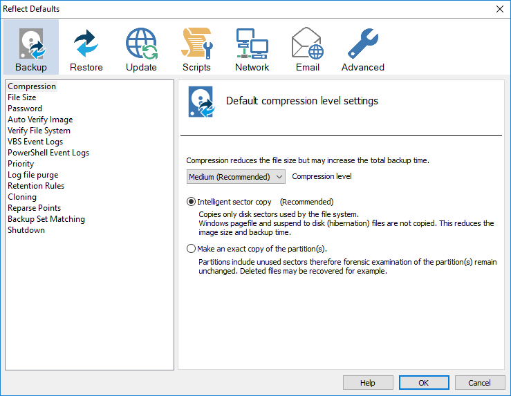Image resolution: width=511 pixels, height=396 pixels.
Task: Open the Update globe icon
Action: pyautogui.click(x=141, y=44)
